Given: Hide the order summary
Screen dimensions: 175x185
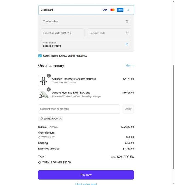Looking at the screenshot, I should click(130, 66).
